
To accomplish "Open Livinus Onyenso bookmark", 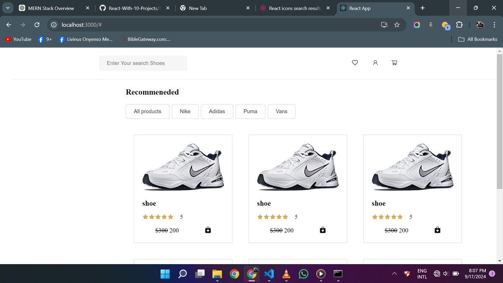I will click(86, 39).
